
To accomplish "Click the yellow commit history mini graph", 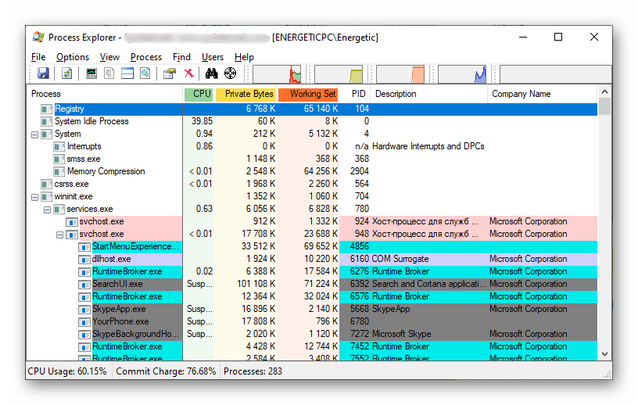I will coord(339,74).
